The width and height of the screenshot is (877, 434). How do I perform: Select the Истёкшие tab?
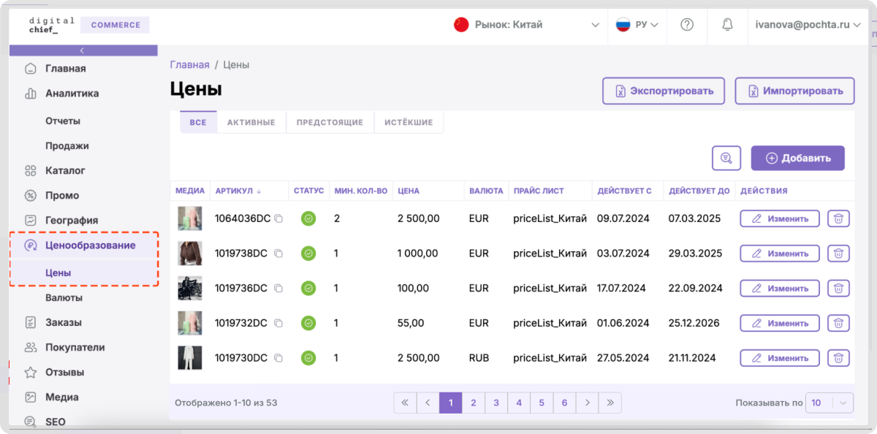tap(409, 122)
